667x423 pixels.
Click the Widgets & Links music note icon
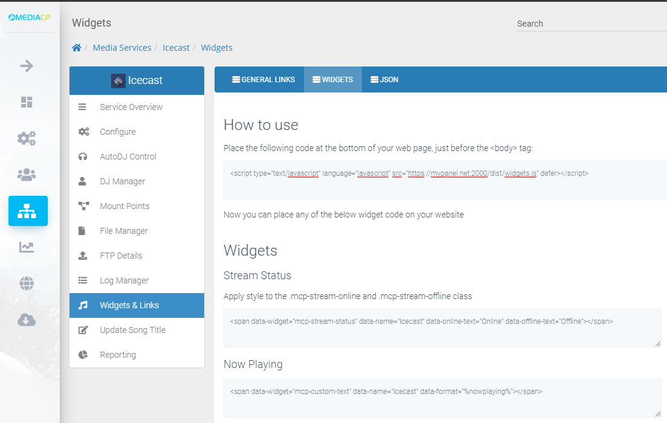(x=83, y=305)
